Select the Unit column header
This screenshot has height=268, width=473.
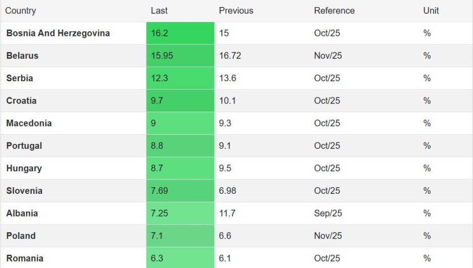tap(431, 11)
